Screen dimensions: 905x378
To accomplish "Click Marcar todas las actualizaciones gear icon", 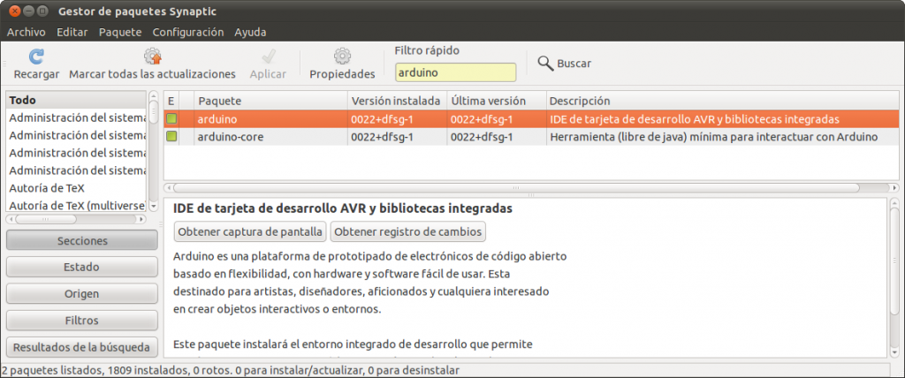I will [x=153, y=57].
